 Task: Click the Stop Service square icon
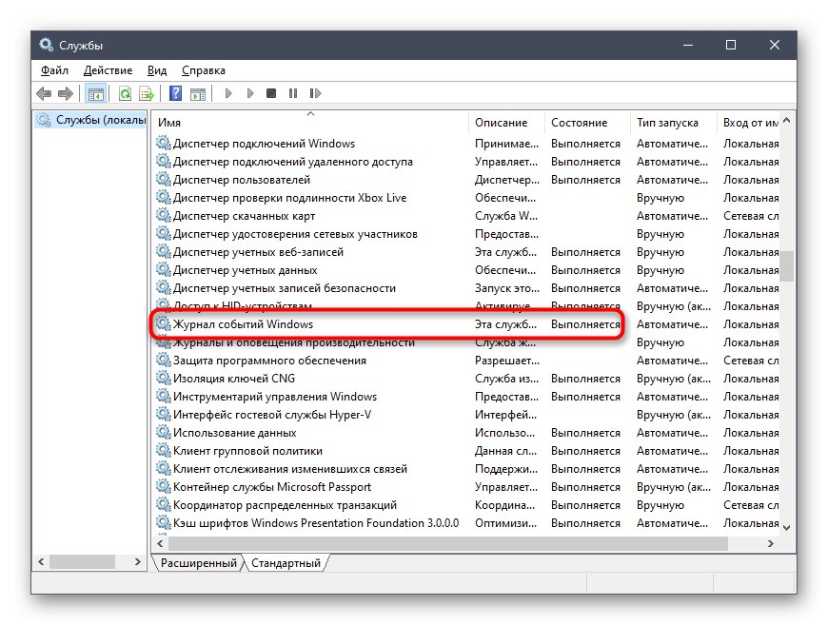coord(269,93)
